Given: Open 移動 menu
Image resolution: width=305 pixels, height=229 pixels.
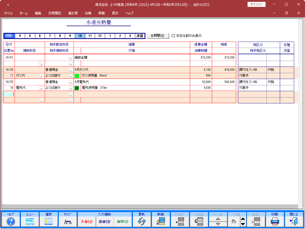Looking at the screenshot, I should click(x=102, y=13).
